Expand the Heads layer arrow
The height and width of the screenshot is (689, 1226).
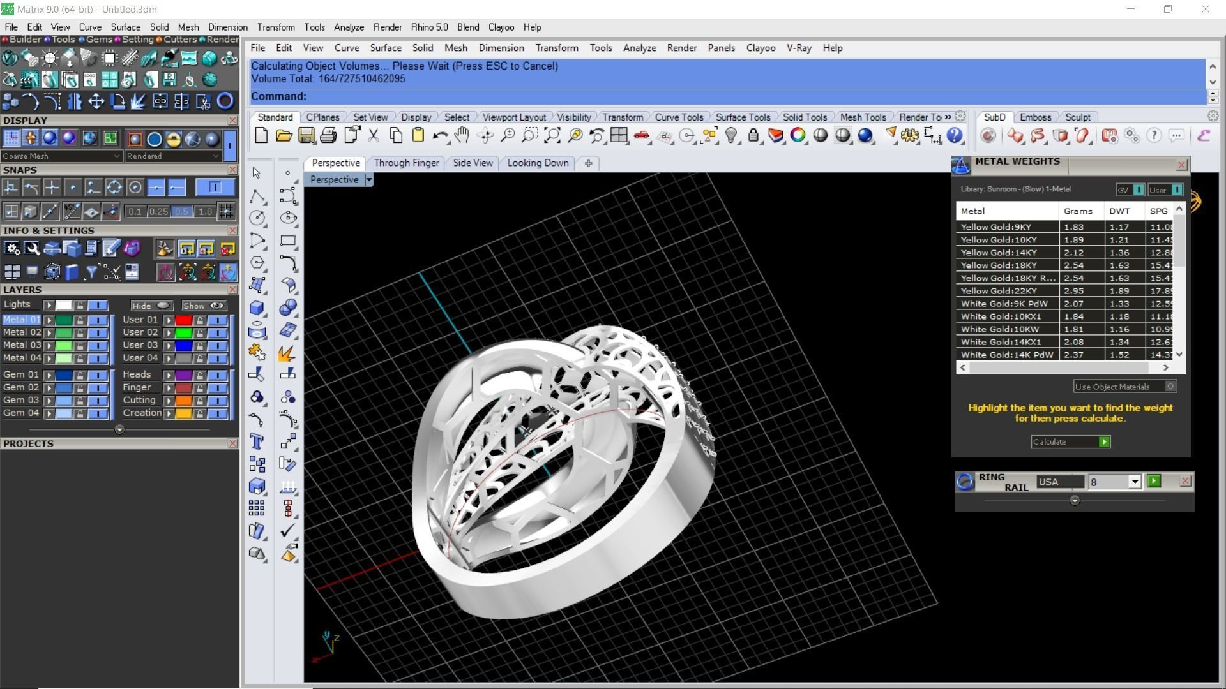click(169, 375)
